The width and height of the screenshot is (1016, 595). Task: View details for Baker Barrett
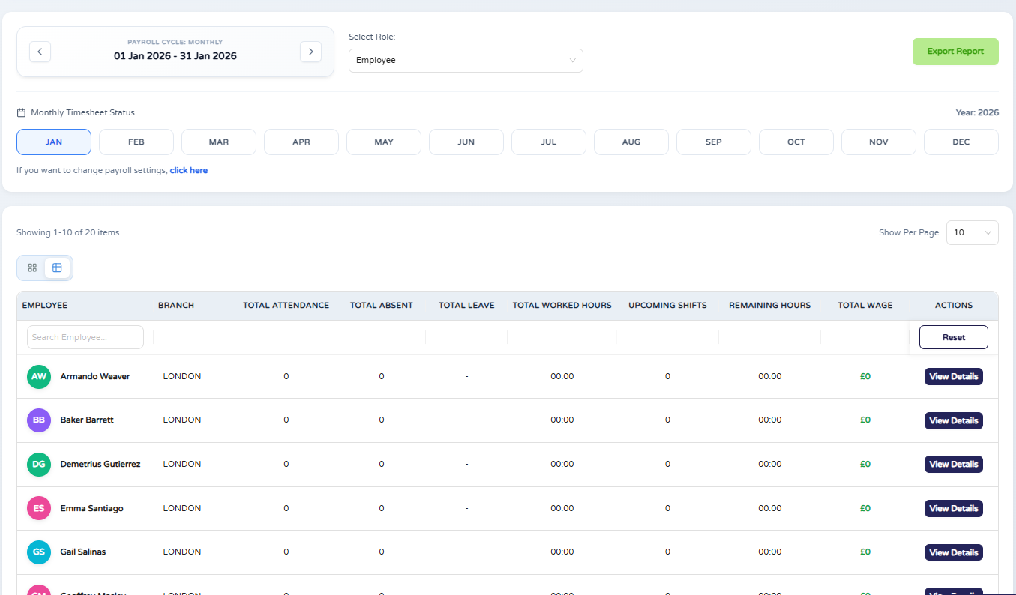tap(954, 421)
